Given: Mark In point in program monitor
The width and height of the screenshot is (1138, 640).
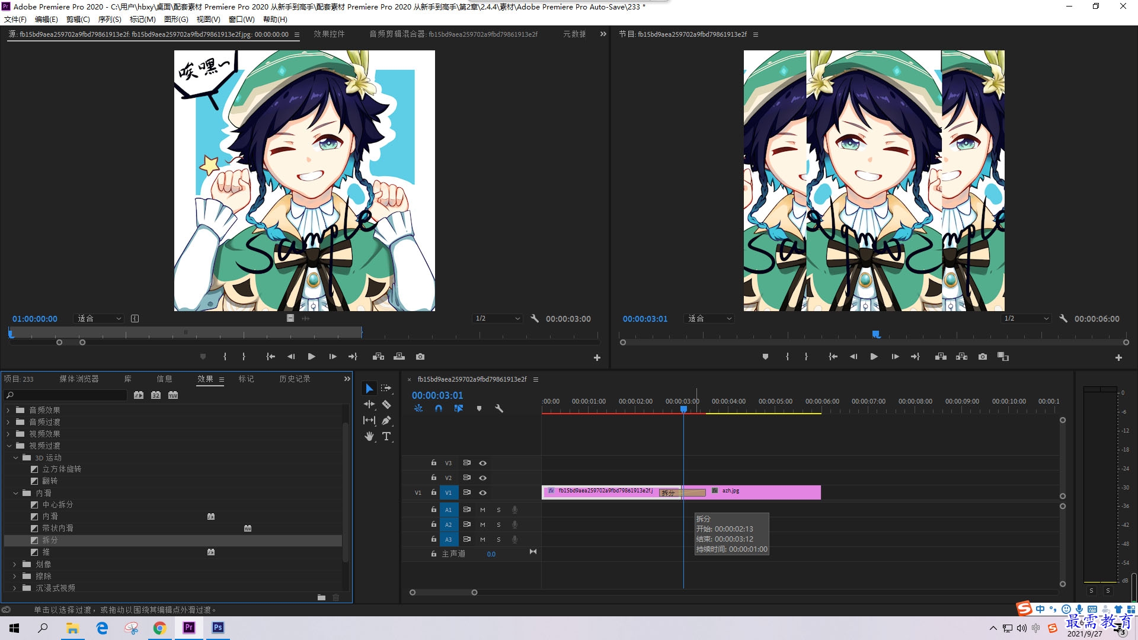Looking at the screenshot, I should coord(787,357).
